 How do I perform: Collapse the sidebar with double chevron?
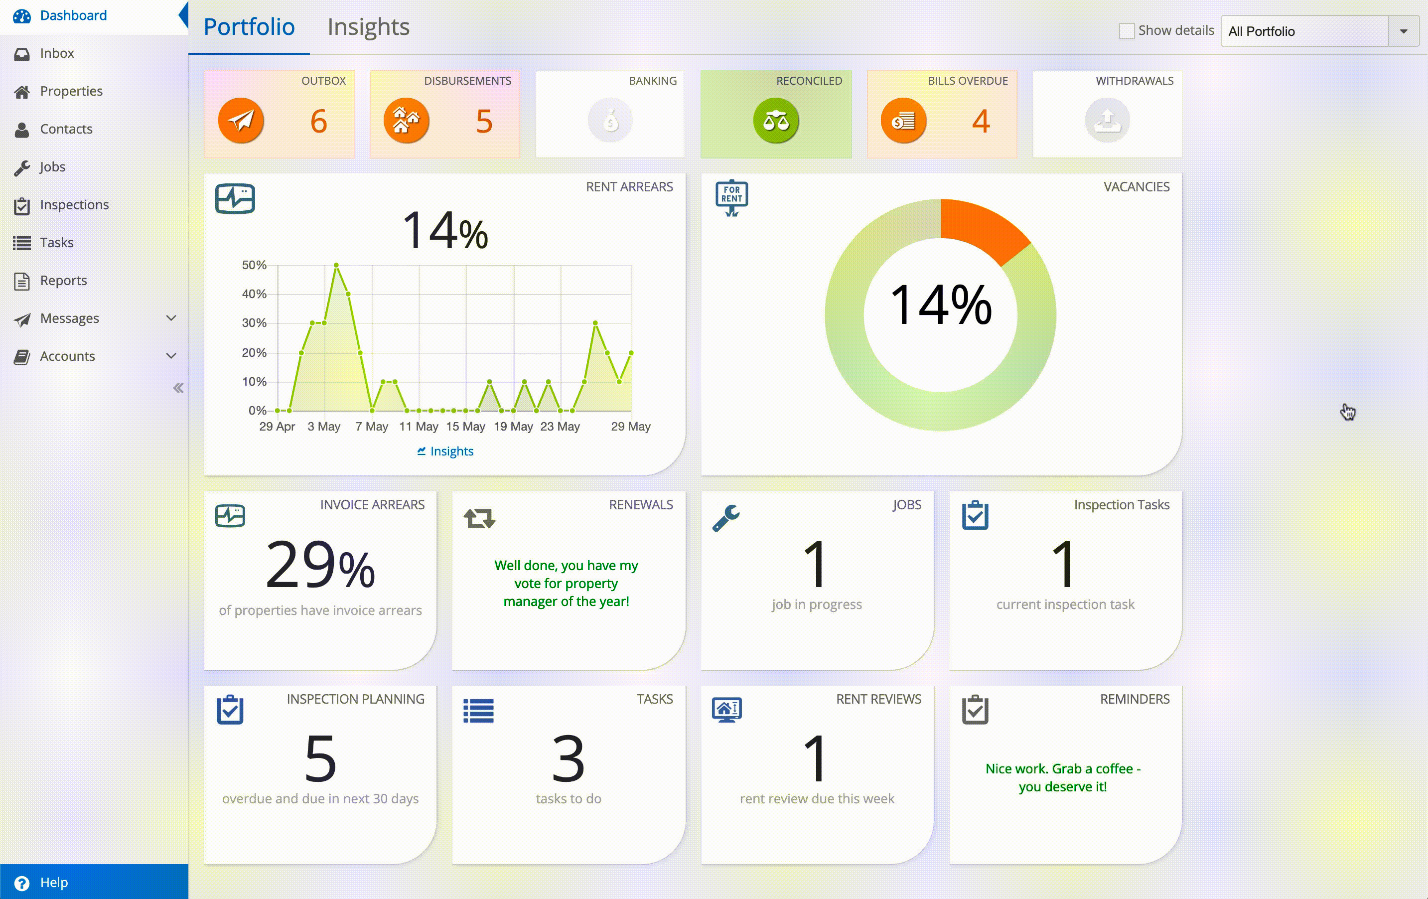click(x=178, y=388)
